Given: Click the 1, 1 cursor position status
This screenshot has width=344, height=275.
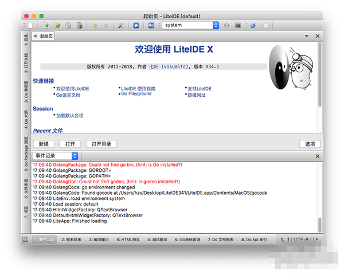Looking at the screenshot, I should click(285, 239).
